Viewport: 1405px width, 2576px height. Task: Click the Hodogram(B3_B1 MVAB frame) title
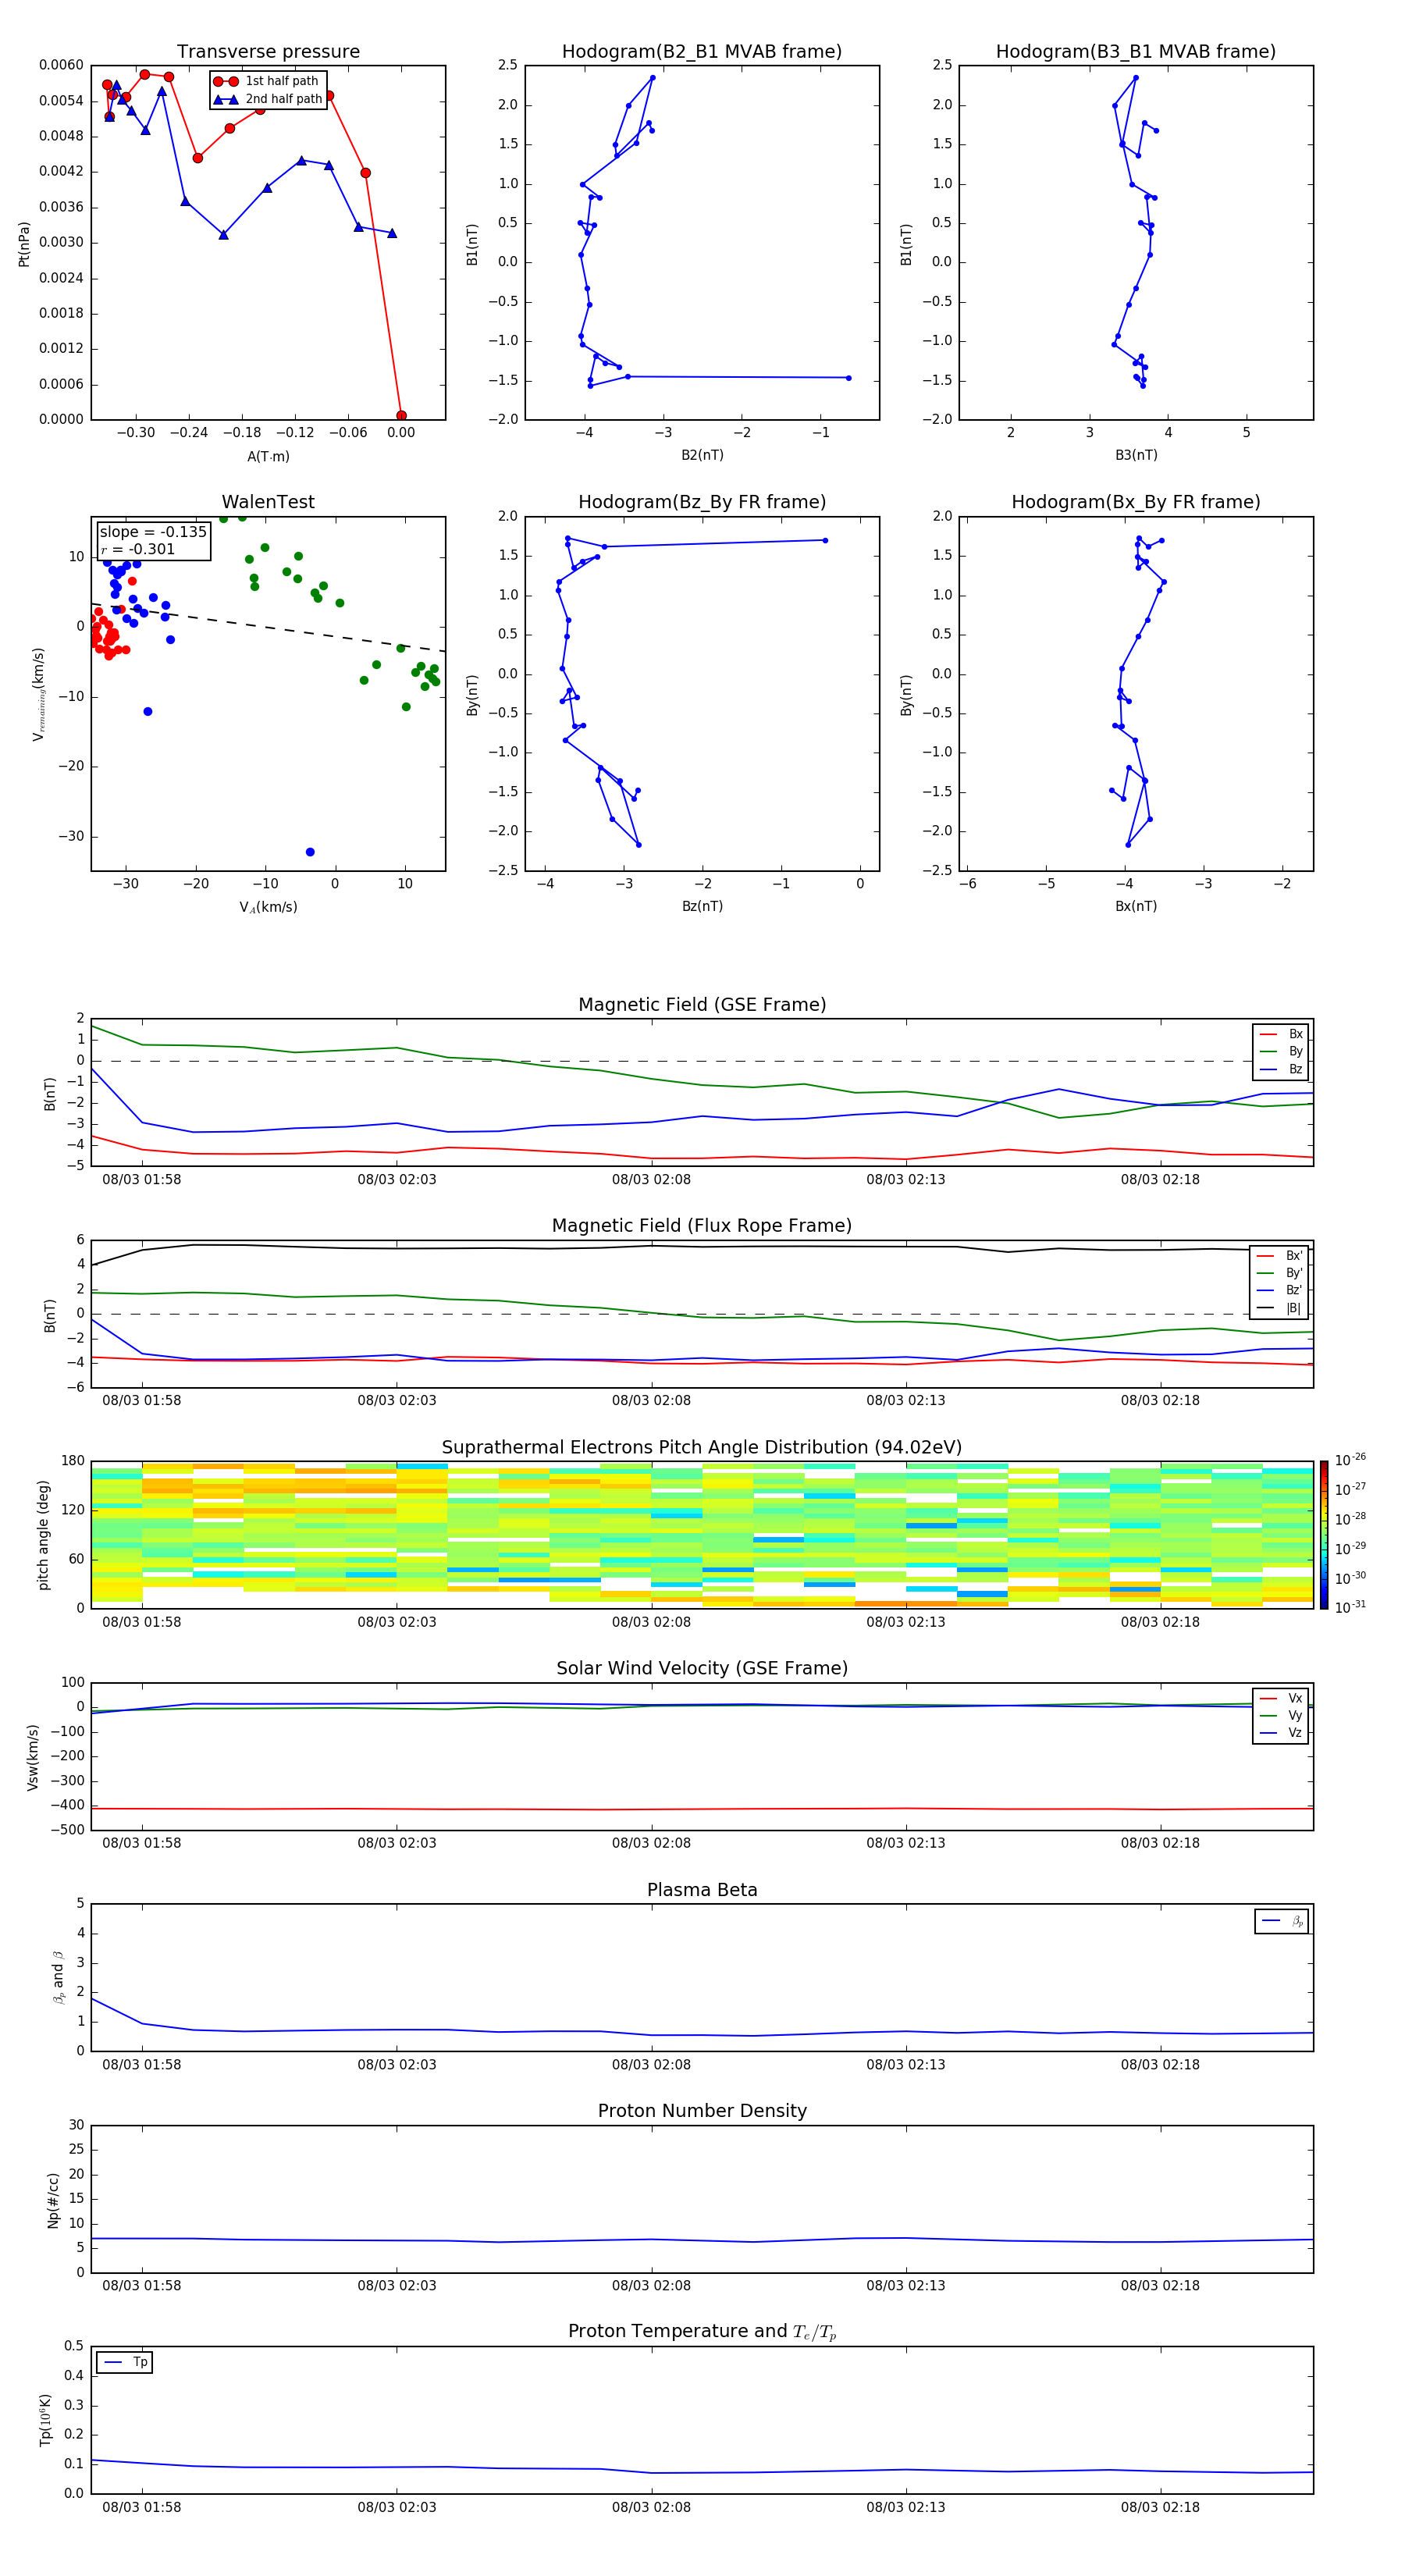point(1136,52)
